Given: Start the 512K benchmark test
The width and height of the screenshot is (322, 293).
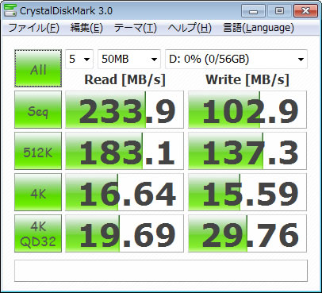Looking at the screenshot, I should tap(38, 151).
